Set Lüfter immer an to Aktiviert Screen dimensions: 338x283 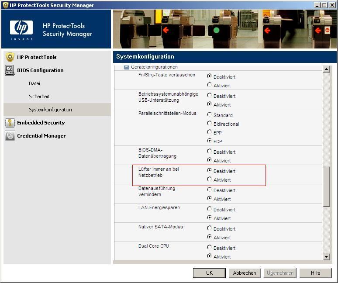click(209, 179)
